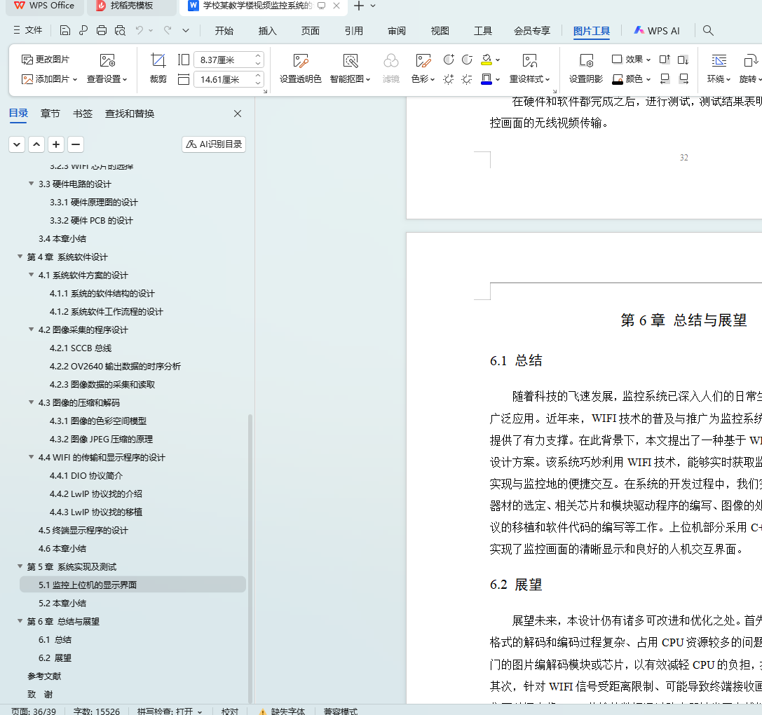Viewport: 762px width, 715px height.
Task: Collapse 第6章 总结与展望 node
Action: (20, 620)
